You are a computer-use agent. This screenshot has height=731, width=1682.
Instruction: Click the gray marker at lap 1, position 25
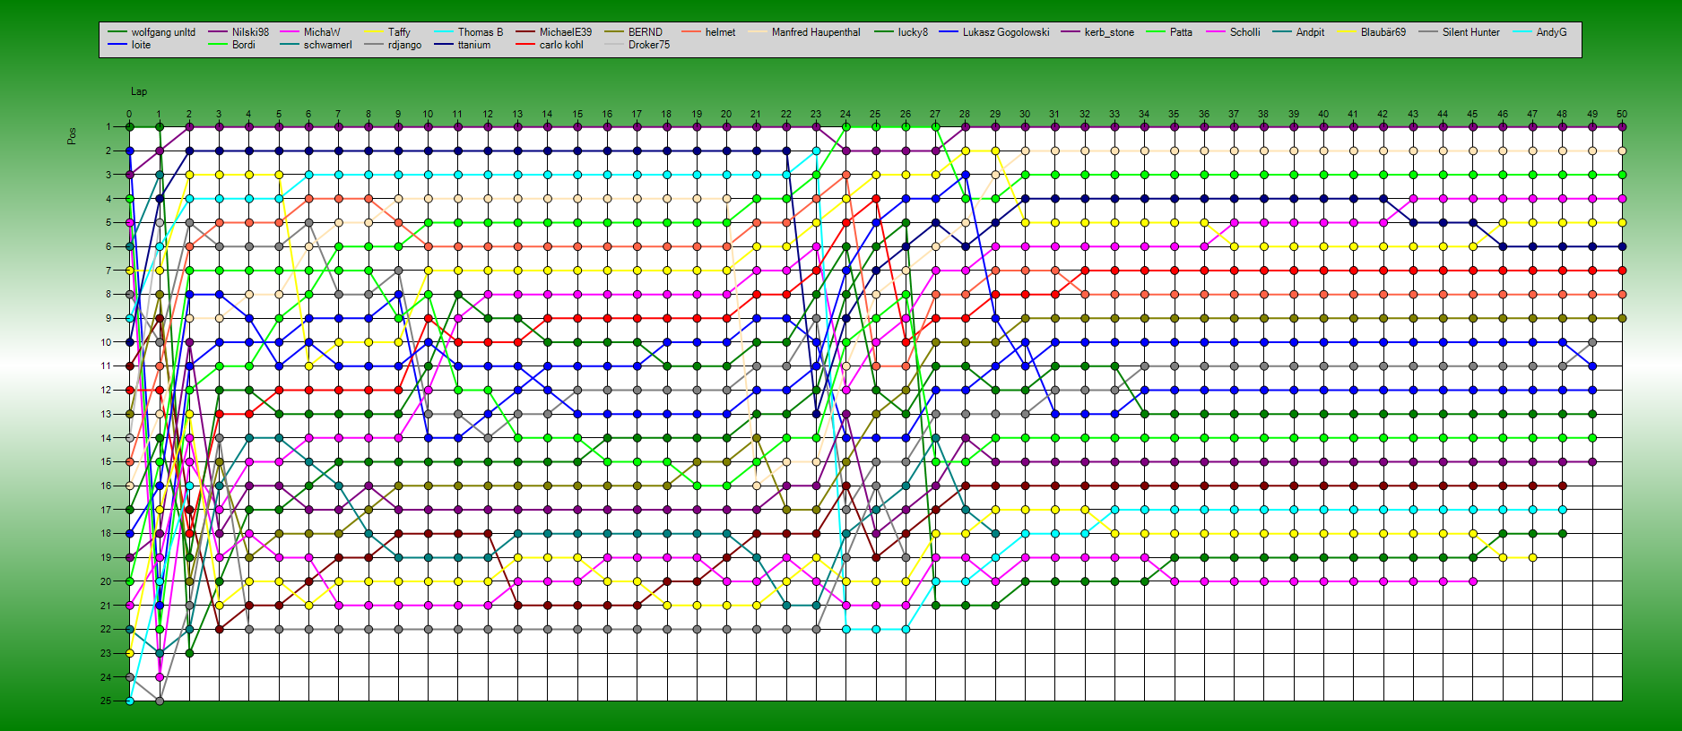[160, 701]
